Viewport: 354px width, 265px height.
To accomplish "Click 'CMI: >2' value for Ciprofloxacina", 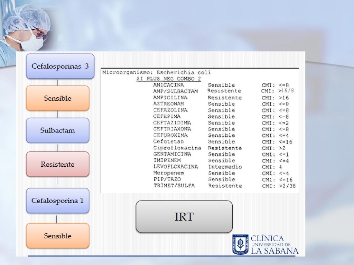I will click(x=273, y=148).
